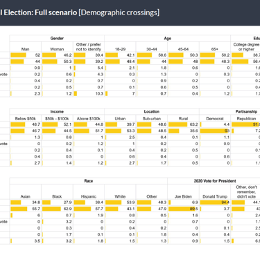Screen dimensions: 260x253
Task: Select the 2020 Vote for President header
Action: [215, 181]
